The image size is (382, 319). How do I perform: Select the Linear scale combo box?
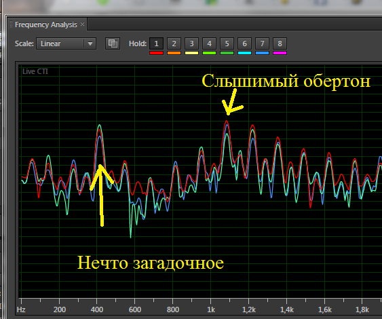(x=66, y=43)
